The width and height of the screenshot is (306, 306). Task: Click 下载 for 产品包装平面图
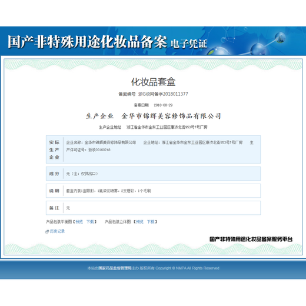point(91,222)
